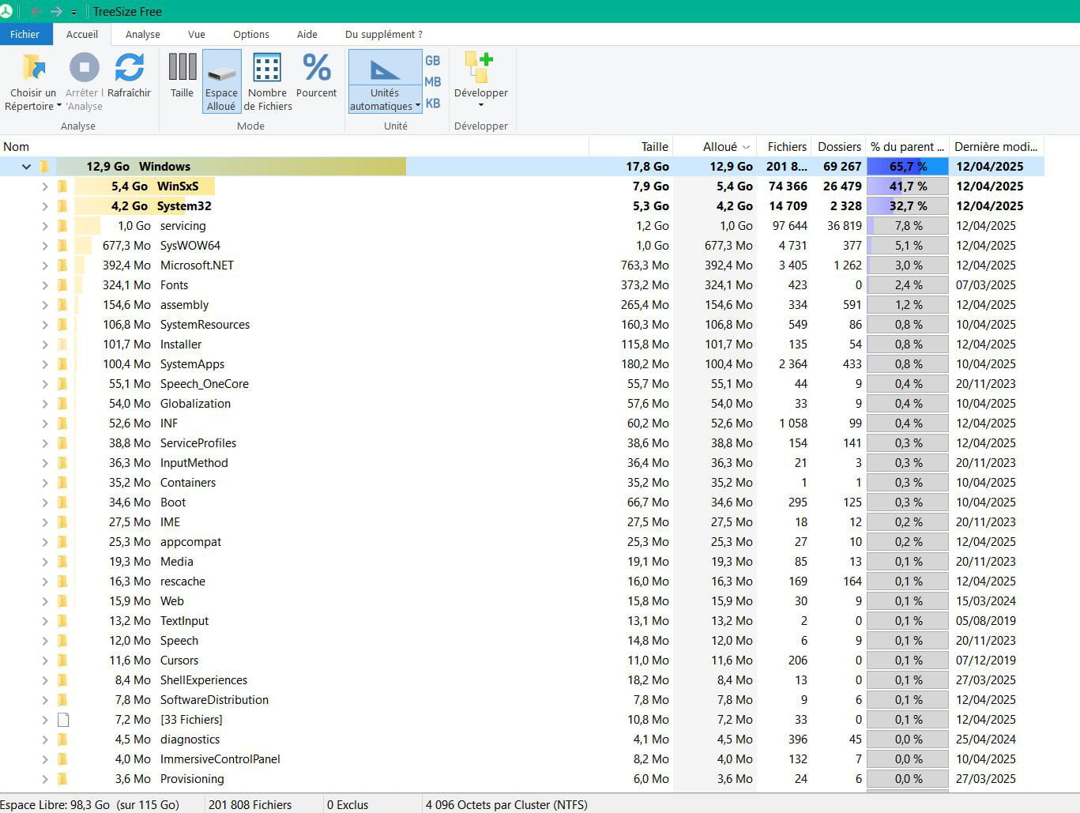Screen dimensions: 1080x813
Task: Toggle the Espace Alloué display mode
Action: [x=221, y=81]
